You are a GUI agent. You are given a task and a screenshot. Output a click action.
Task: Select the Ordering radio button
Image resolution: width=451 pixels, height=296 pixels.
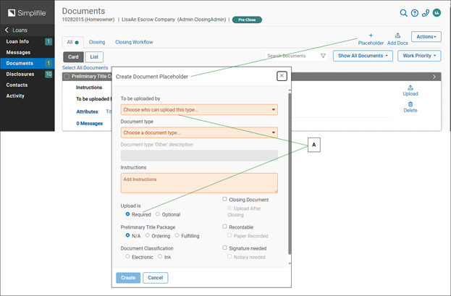(147, 235)
